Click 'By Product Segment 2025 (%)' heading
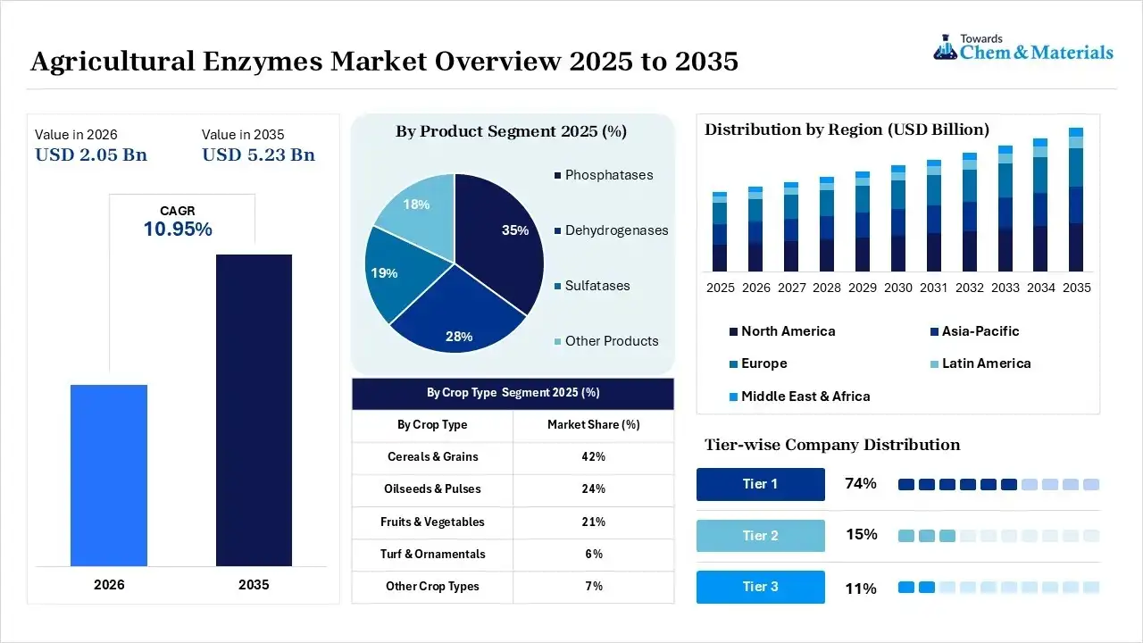This screenshot has width=1143, height=643. click(x=512, y=131)
